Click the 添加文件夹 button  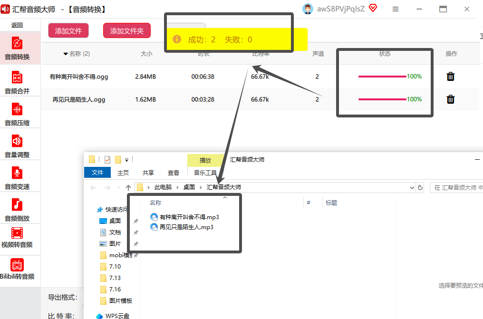(x=127, y=30)
